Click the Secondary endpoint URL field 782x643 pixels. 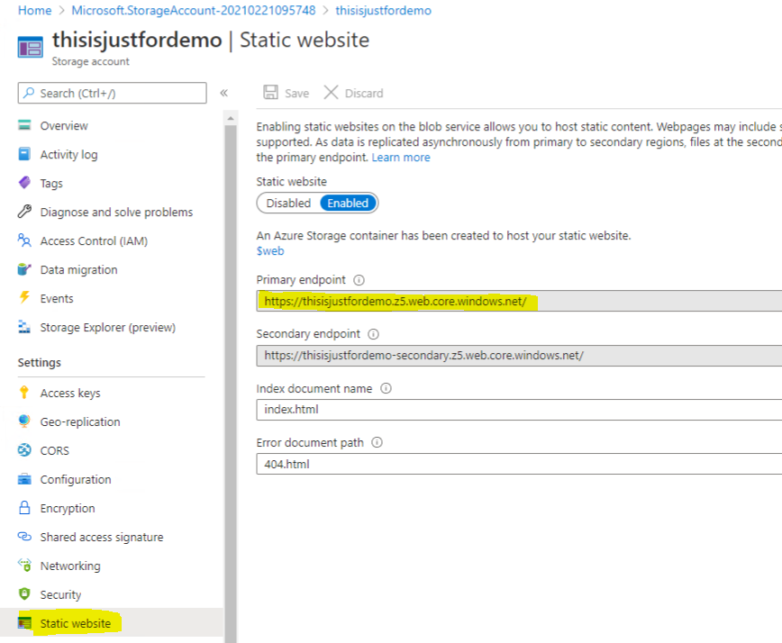tap(519, 356)
